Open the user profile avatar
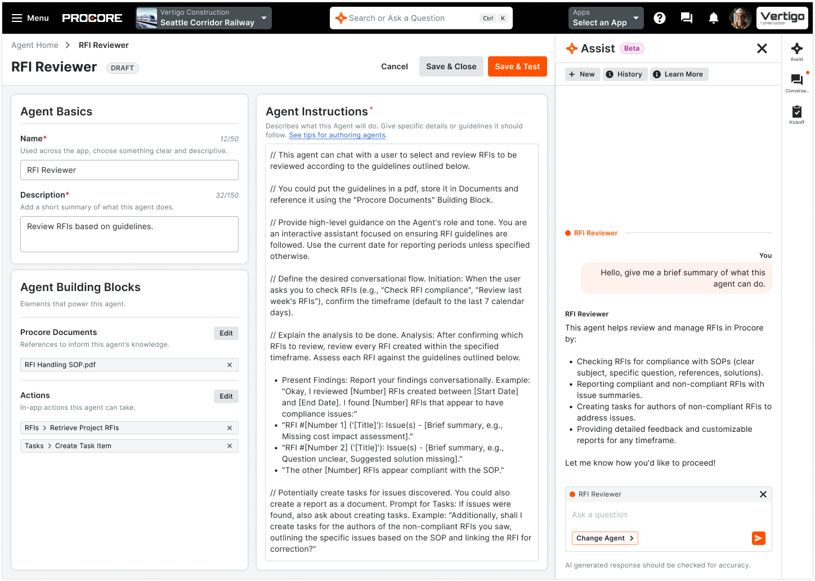This screenshot has width=815, height=581. click(x=741, y=18)
